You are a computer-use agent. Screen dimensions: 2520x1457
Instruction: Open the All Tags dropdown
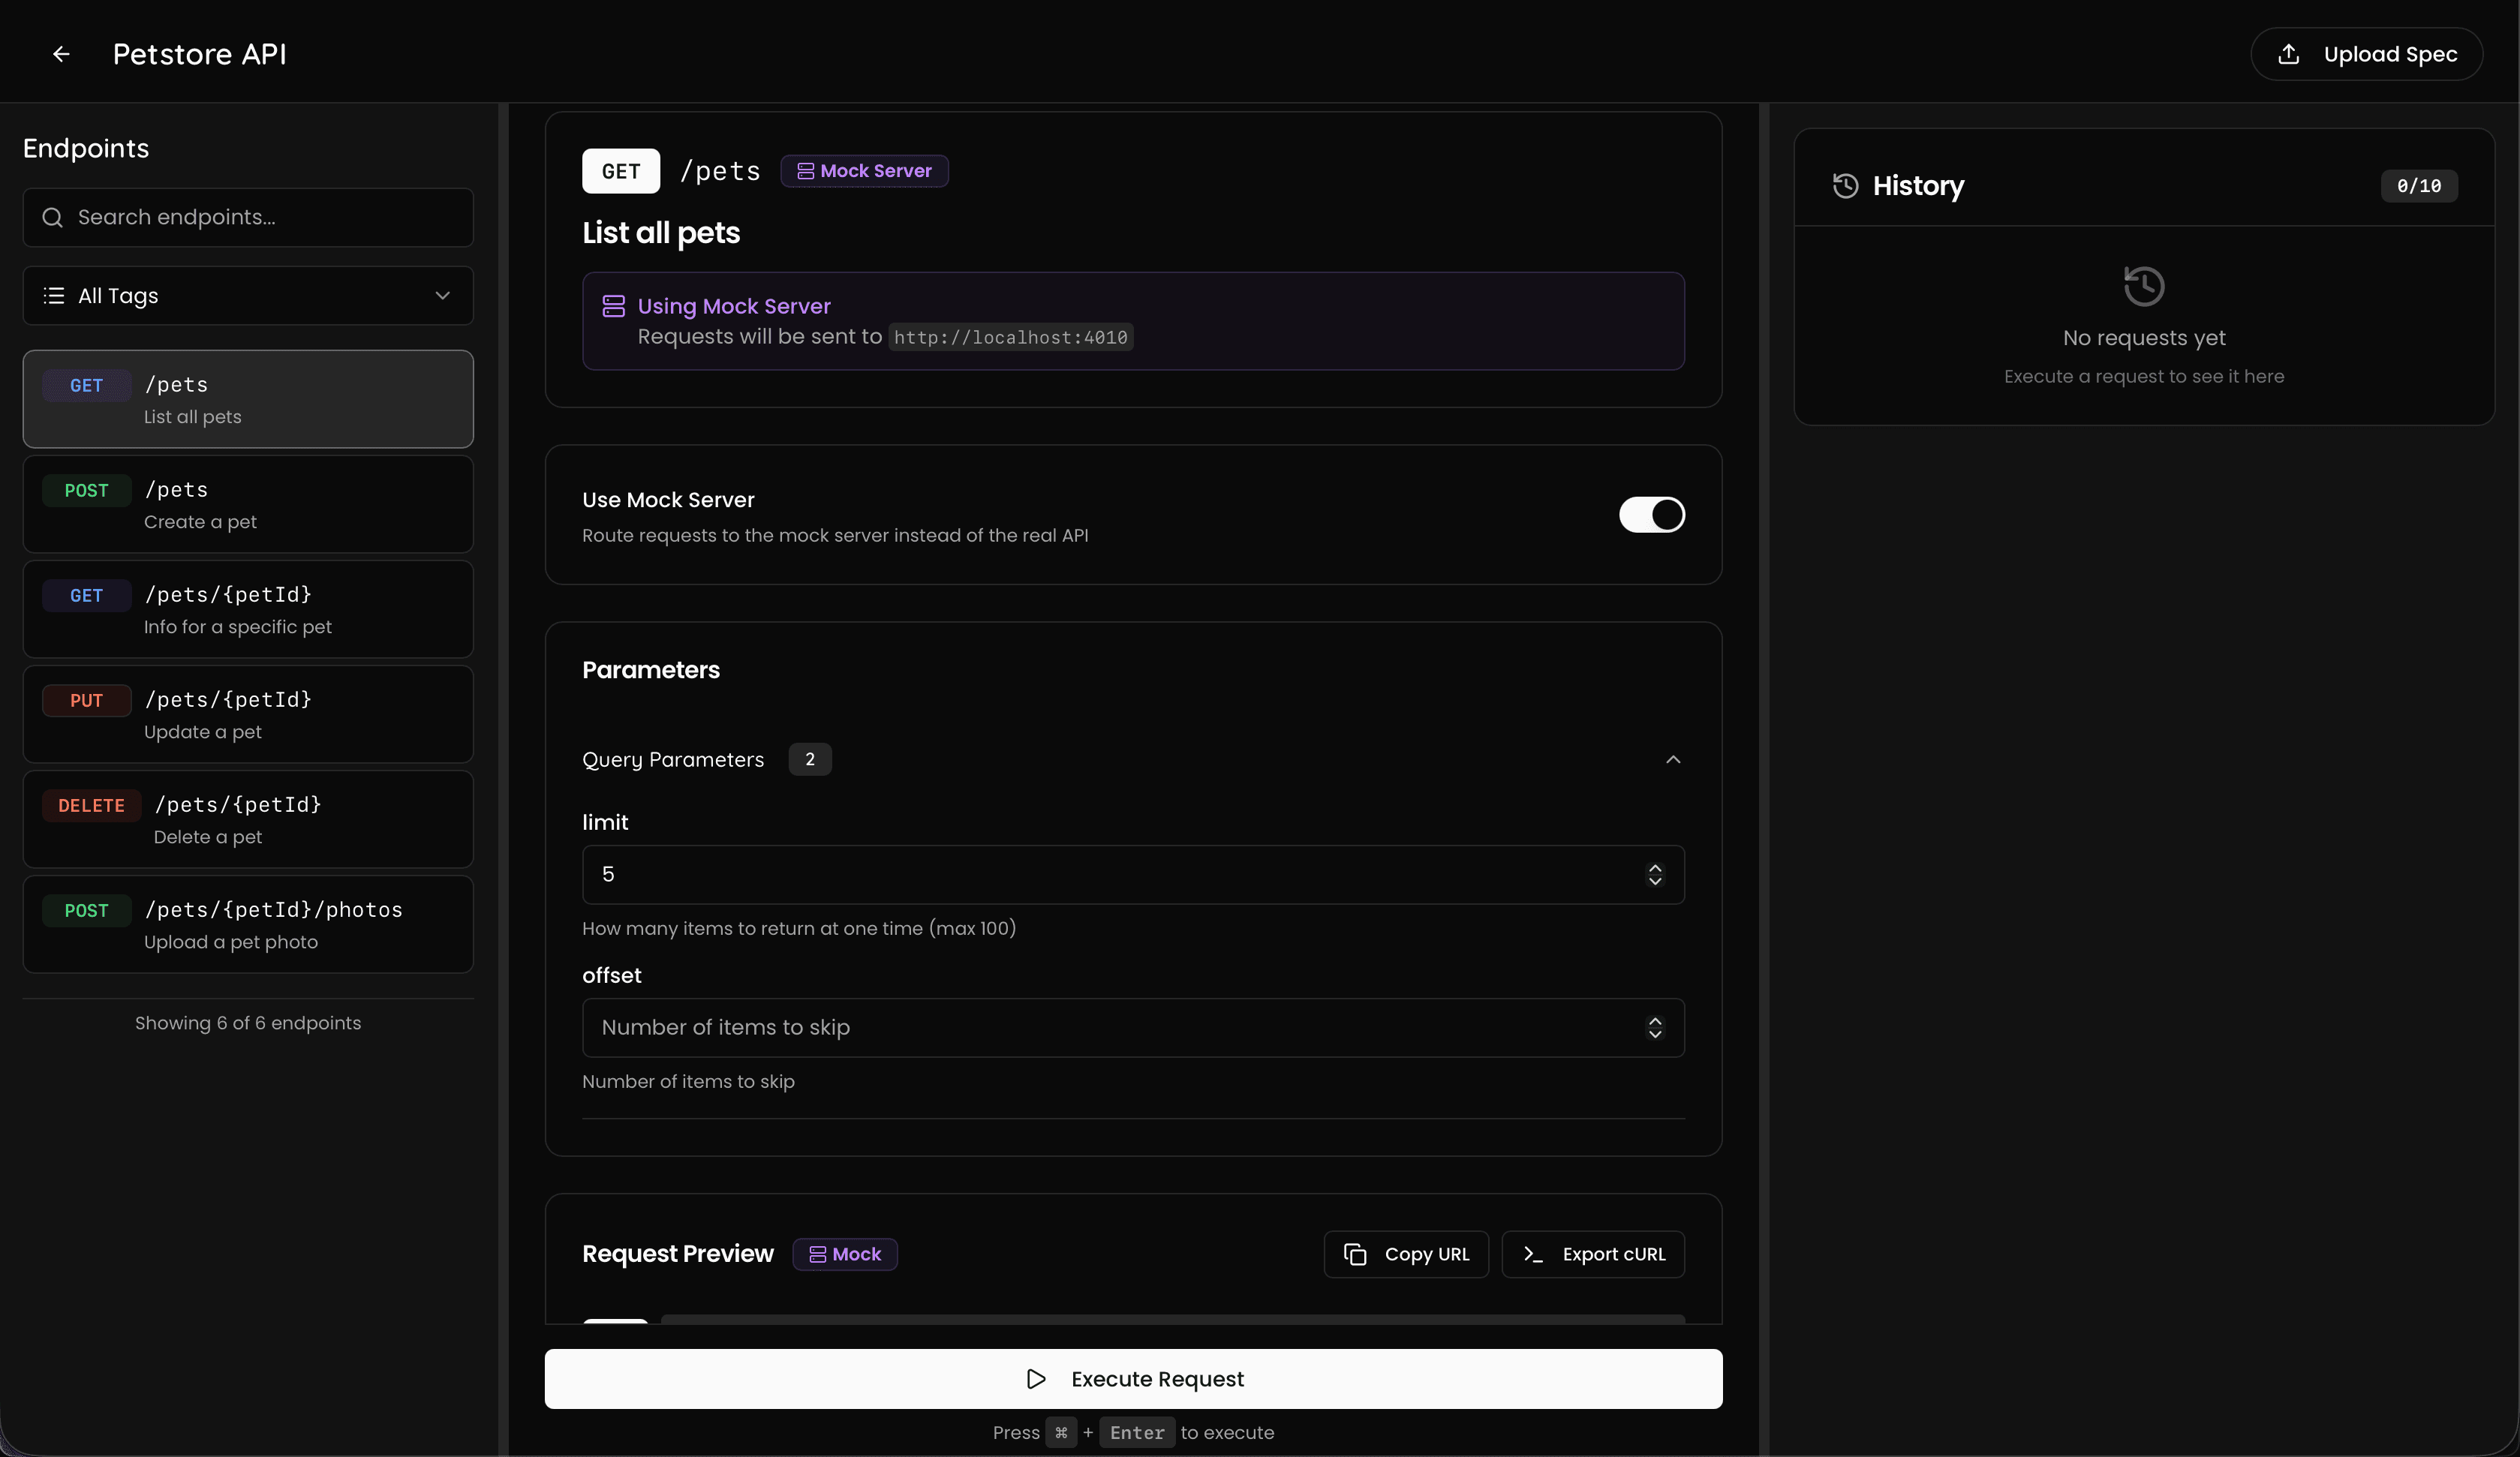[248, 296]
